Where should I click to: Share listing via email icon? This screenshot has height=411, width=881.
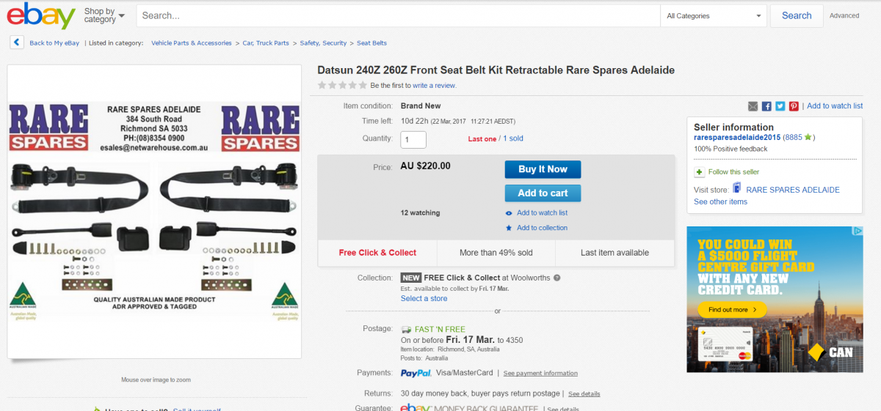(x=753, y=106)
